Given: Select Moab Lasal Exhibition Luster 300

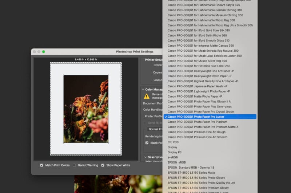Looking at the screenshot, I should tap(210, 56).
